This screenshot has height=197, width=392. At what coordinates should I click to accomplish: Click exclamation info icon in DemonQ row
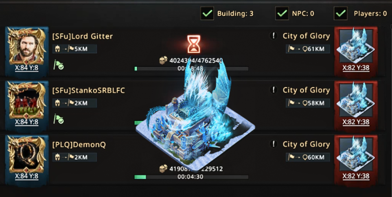(x=274, y=144)
